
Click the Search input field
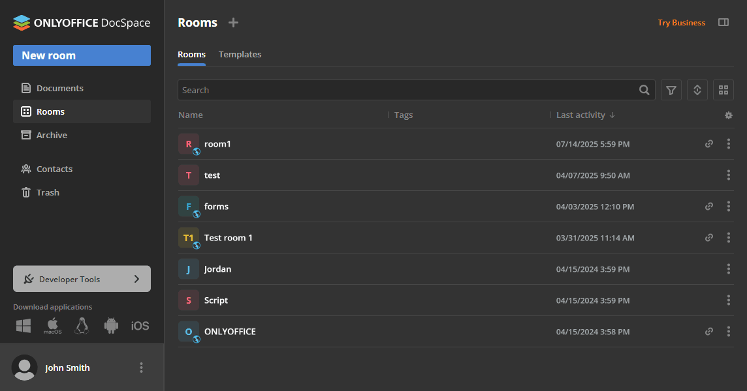405,90
